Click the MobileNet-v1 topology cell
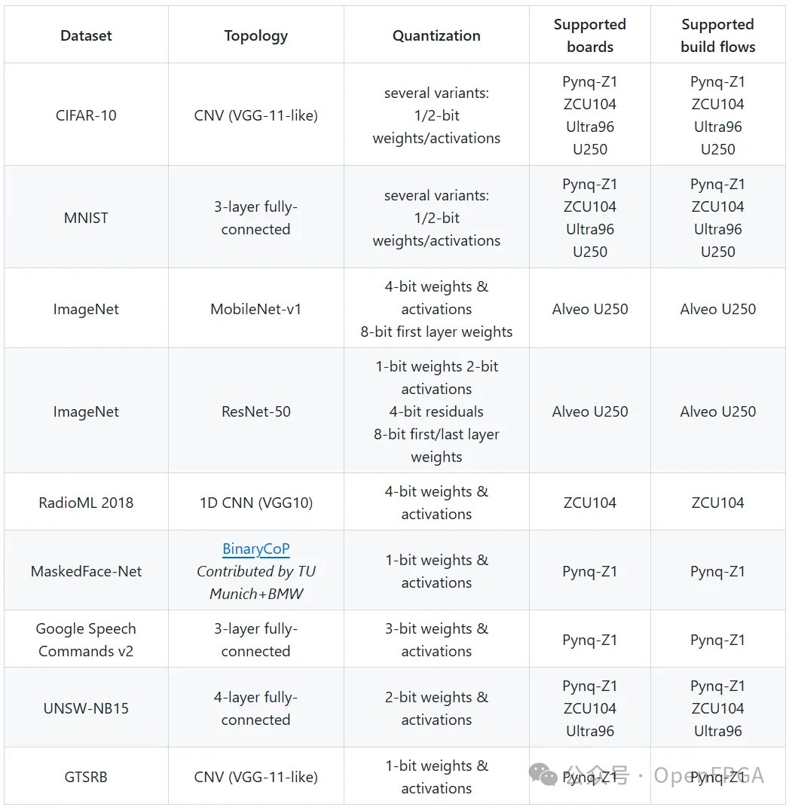 tap(255, 309)
